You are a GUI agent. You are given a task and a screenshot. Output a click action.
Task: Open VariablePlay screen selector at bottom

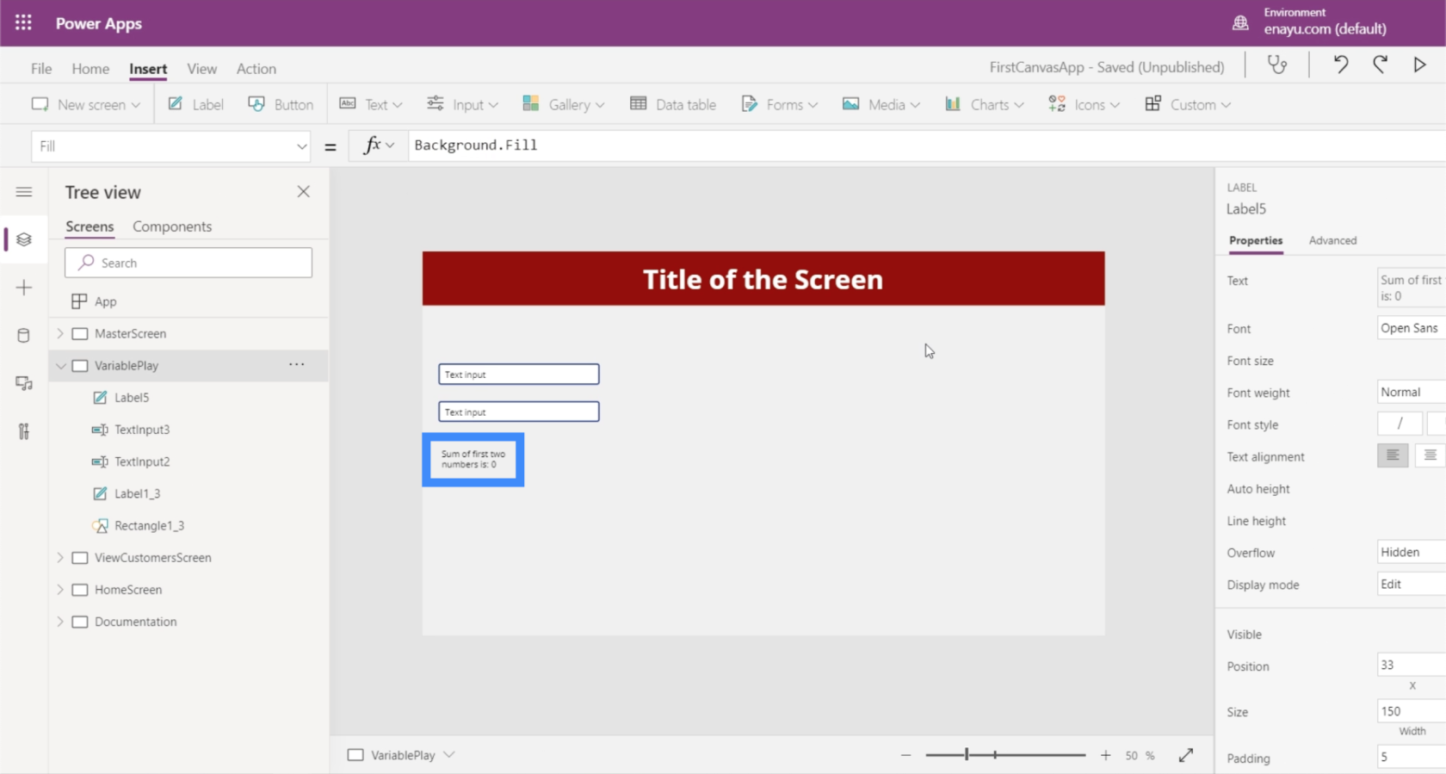point(401,755)
